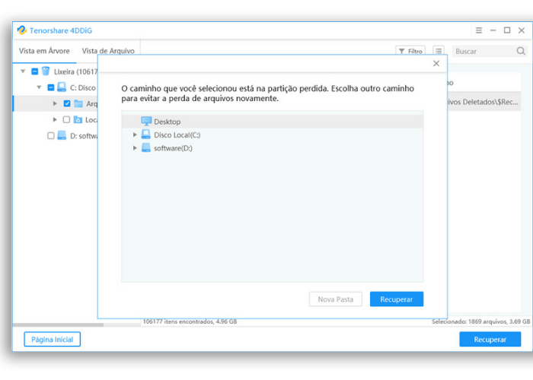Screen dimensions: 533x380
Task: Click Recuperar button in the dialog
Action: pyautogui.click(x=397, y=299)
